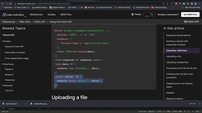Image resolution: width=202 pixels, height=113 pixels.
Task: Open the Headers interface link in sidebar
Action: pos(9,69)
